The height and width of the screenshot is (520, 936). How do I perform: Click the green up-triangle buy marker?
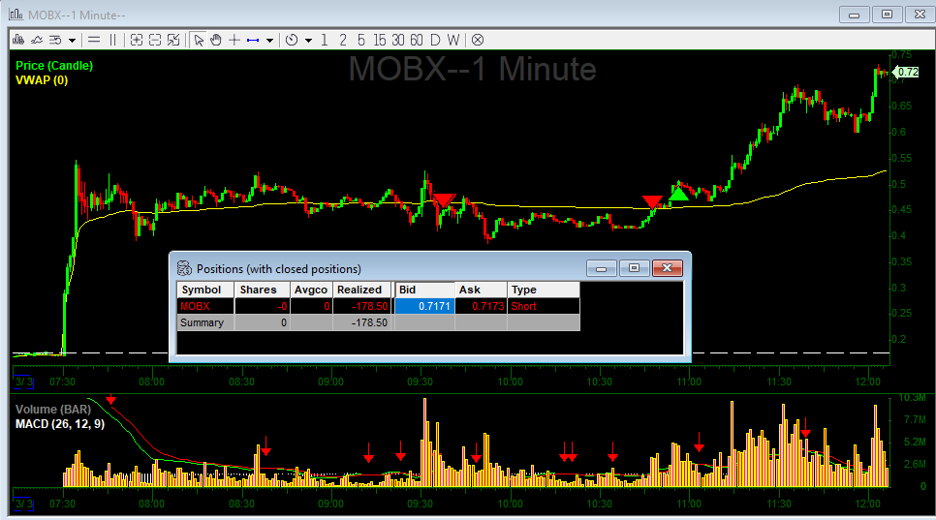click(678, 194)
